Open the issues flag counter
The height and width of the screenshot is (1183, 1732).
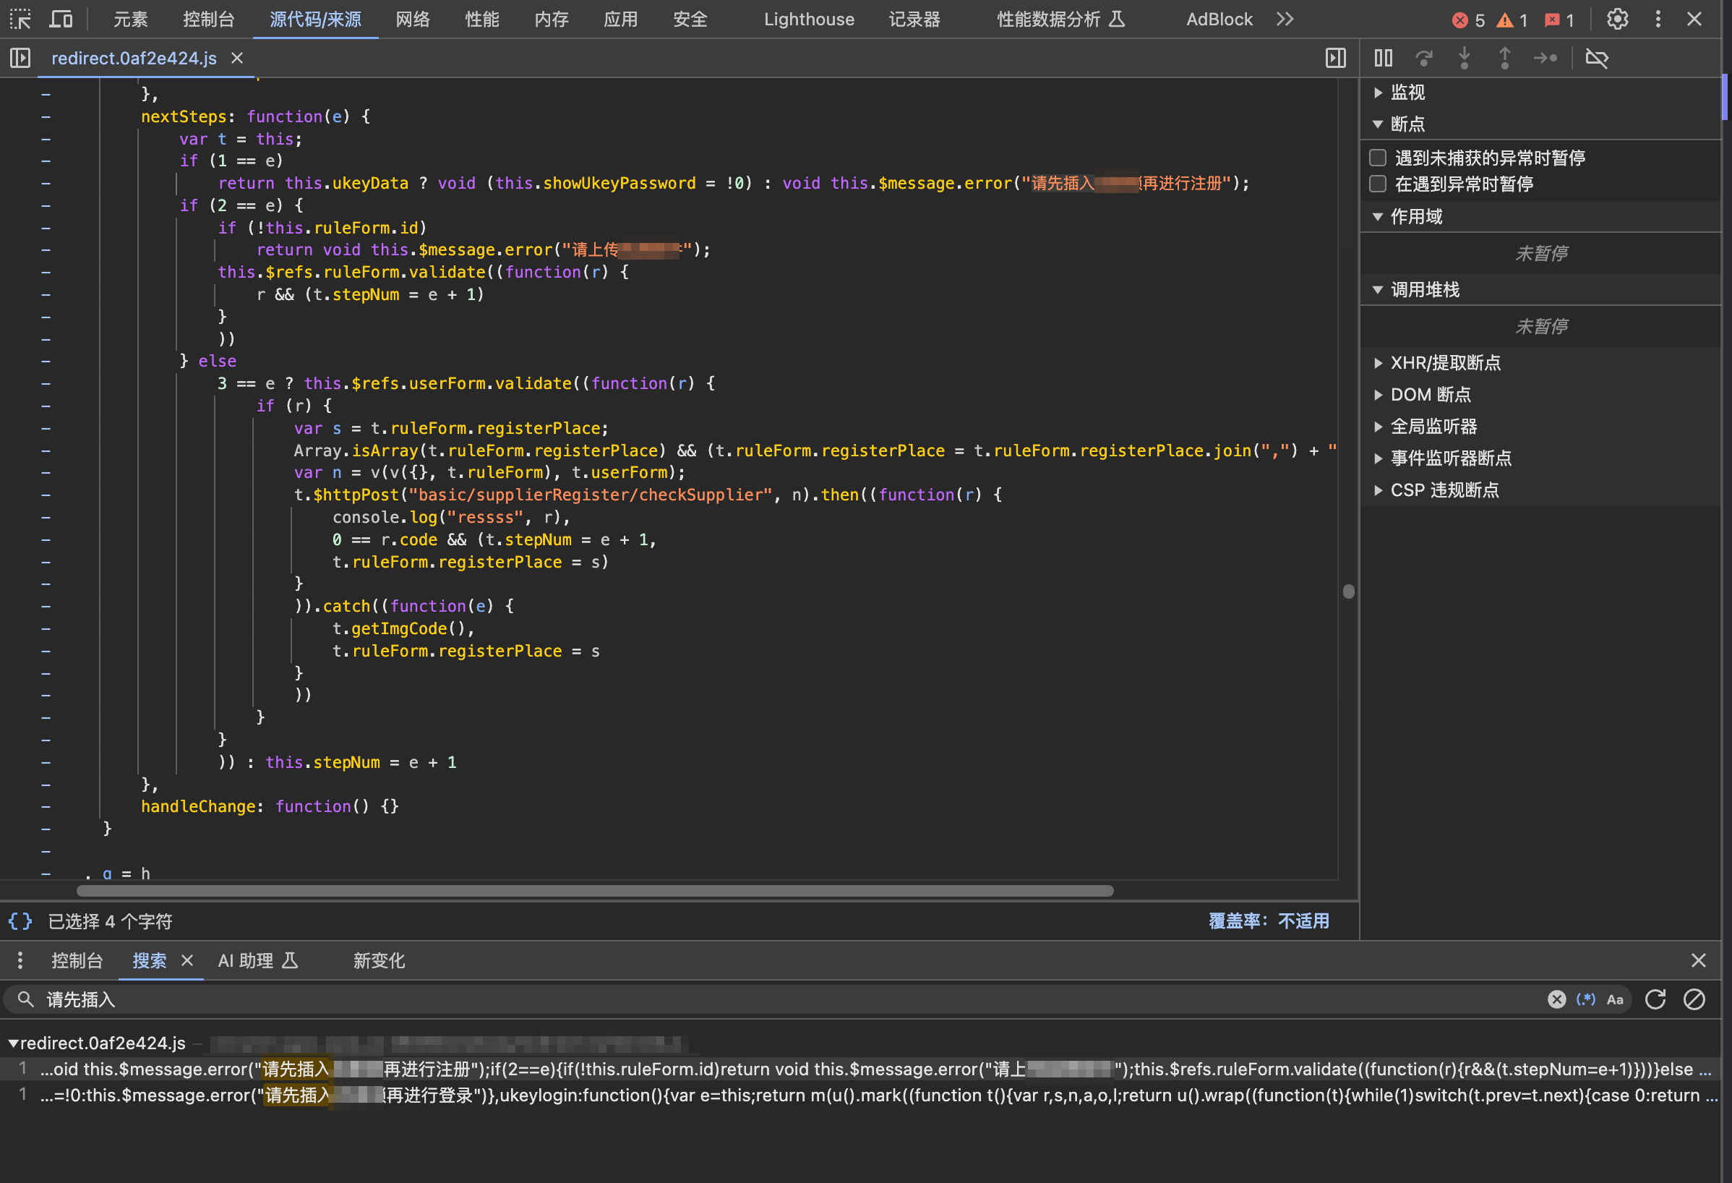pos(1559,20)
